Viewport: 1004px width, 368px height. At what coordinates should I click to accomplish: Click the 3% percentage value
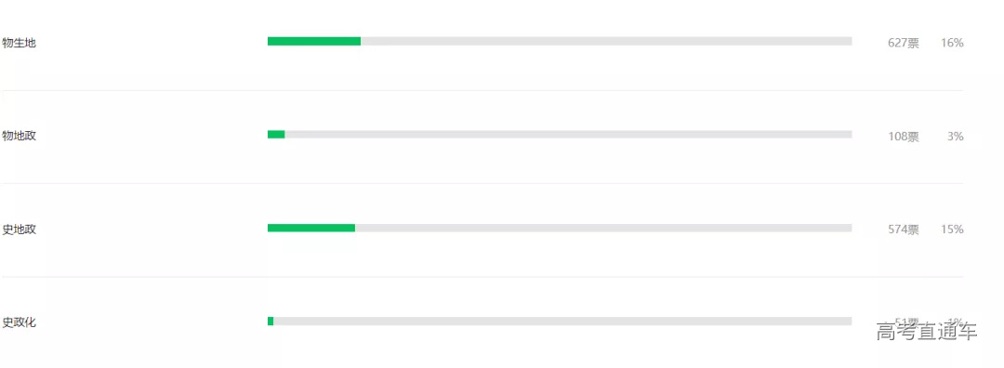point(956,137)
